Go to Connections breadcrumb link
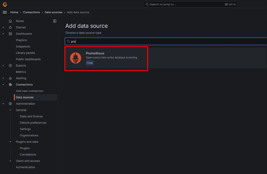 pos(31,12)
